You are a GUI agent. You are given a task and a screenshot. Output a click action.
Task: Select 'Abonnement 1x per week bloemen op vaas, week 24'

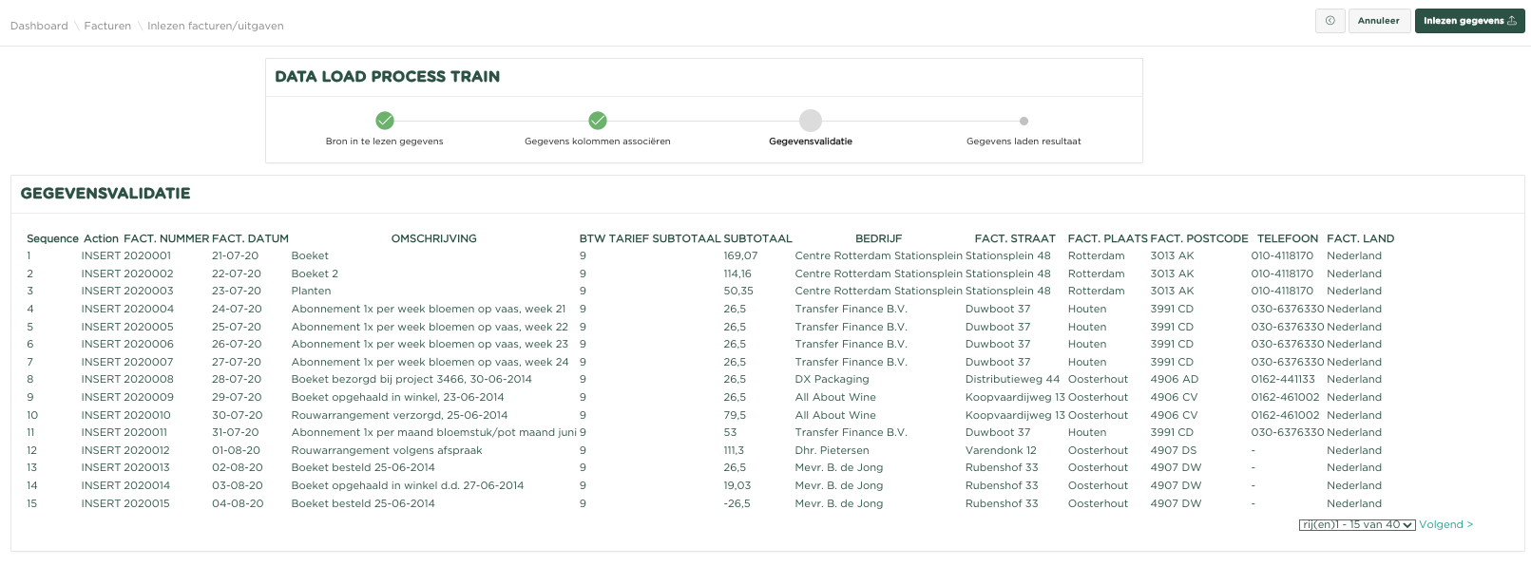tap(430, 362)
